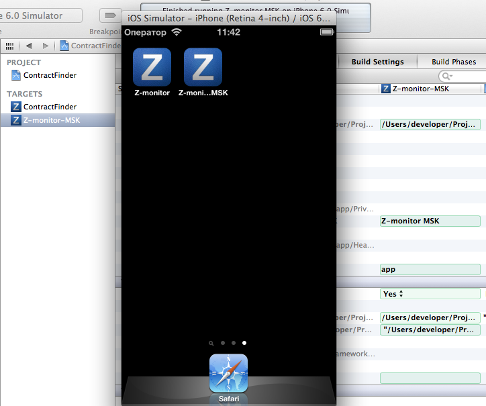Switch to the Build Settings tab

[x=377, y=62]
